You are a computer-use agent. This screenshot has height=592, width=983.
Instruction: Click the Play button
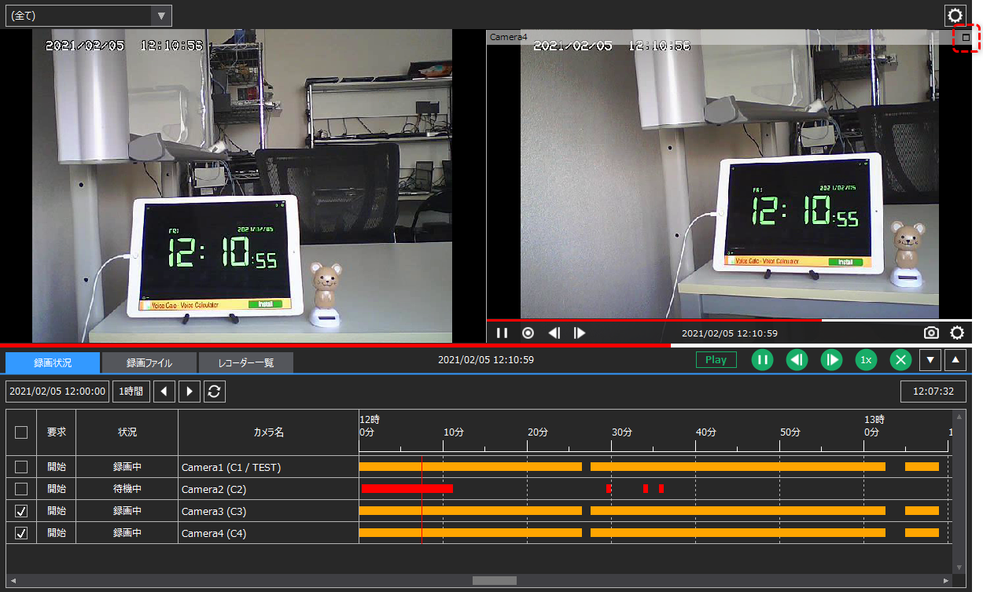coord(716,359)
